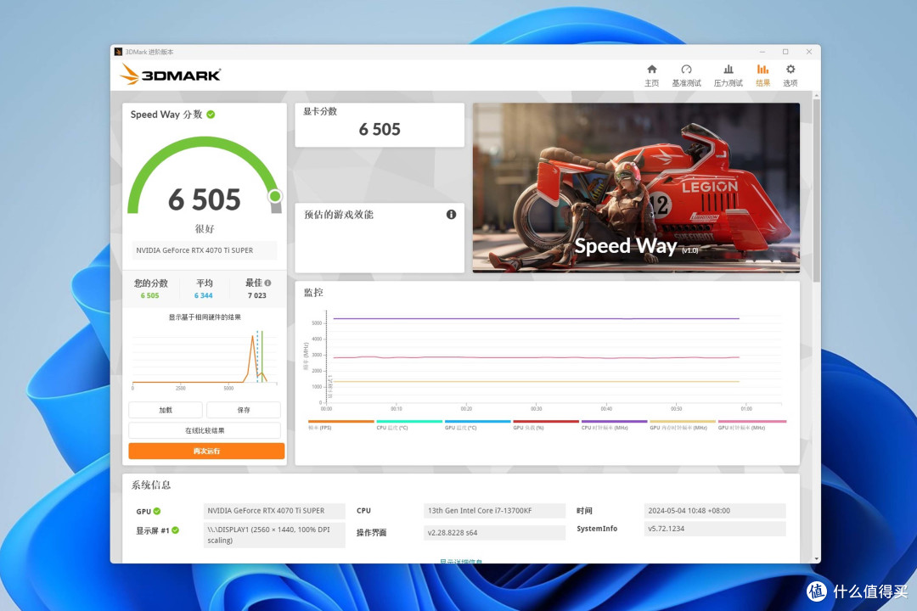This screenshot has width=917, height=611.
Task: Click the 保存 save button
Action: 244,410
